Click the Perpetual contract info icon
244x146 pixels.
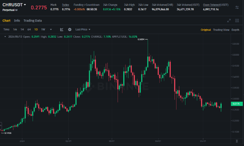(x=16, y=10)
